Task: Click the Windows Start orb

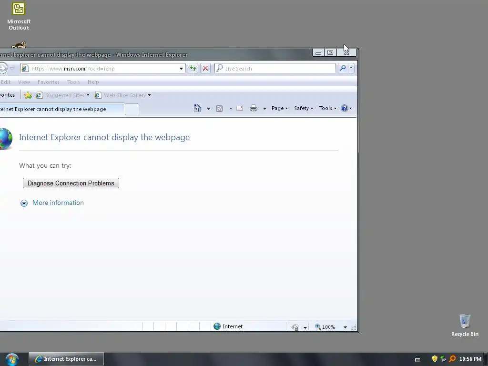Action: (12, 359)
